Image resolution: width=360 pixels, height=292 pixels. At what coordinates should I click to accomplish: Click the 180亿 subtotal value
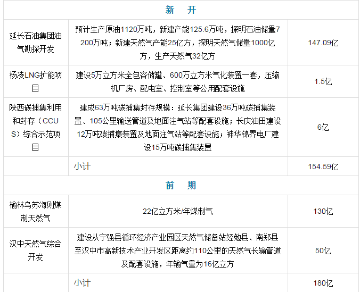click(x=323, y=283)
